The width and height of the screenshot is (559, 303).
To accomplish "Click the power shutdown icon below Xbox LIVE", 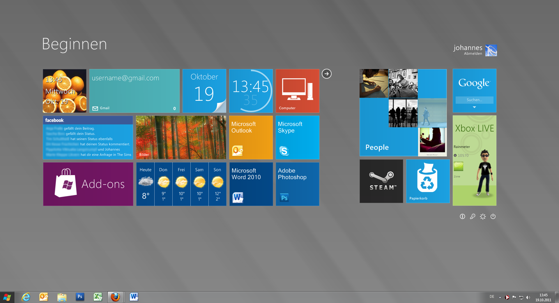I will click(x=493, y=216).
